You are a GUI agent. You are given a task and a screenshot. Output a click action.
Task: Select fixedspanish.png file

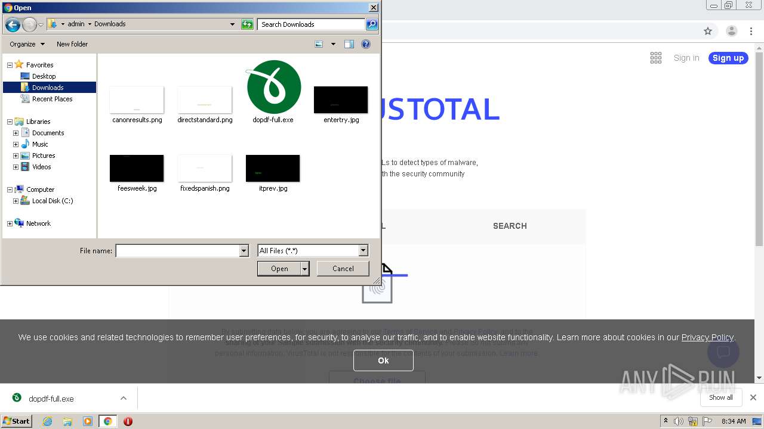(205, 168)
